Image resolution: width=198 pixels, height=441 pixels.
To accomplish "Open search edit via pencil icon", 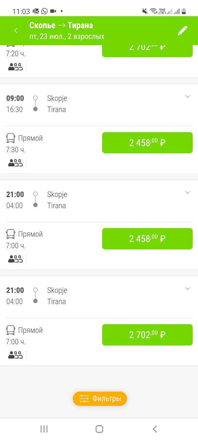I will [x=183, y=31].
